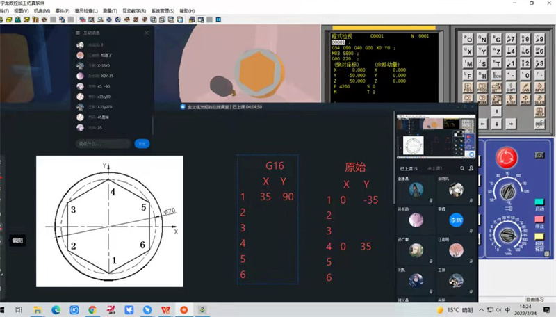
Task: Switch to the 已上课15 tab
Action: [409, 168]
